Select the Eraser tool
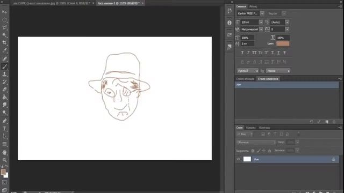Image resolution: width=344 pixels, height=193 pixels. coord(4,90)
